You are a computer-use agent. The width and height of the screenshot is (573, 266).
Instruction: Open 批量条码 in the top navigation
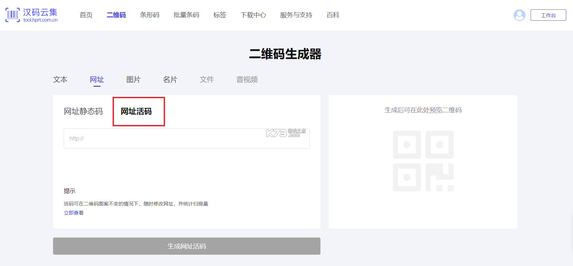click(x=186, y=15)
